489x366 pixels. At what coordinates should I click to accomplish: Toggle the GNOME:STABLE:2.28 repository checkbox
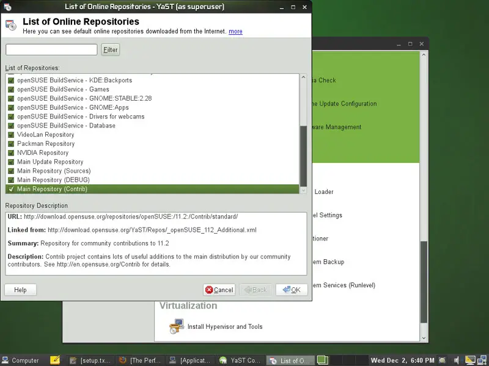click(x=11, y=98)
